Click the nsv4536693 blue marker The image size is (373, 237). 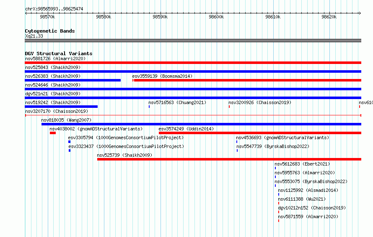tap(237, 142)
